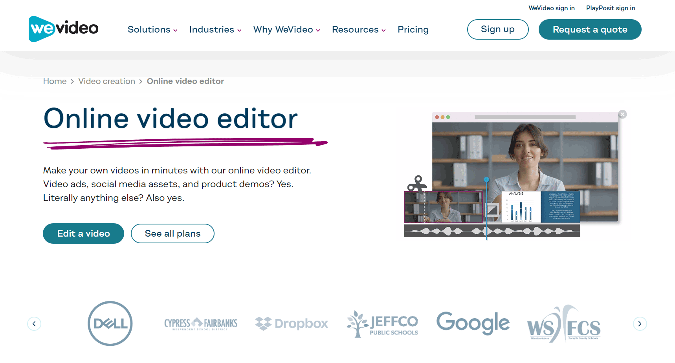This screenshot has height=363, width=675.
Task: Click the Online video editor heading
Action: point(171,119)
